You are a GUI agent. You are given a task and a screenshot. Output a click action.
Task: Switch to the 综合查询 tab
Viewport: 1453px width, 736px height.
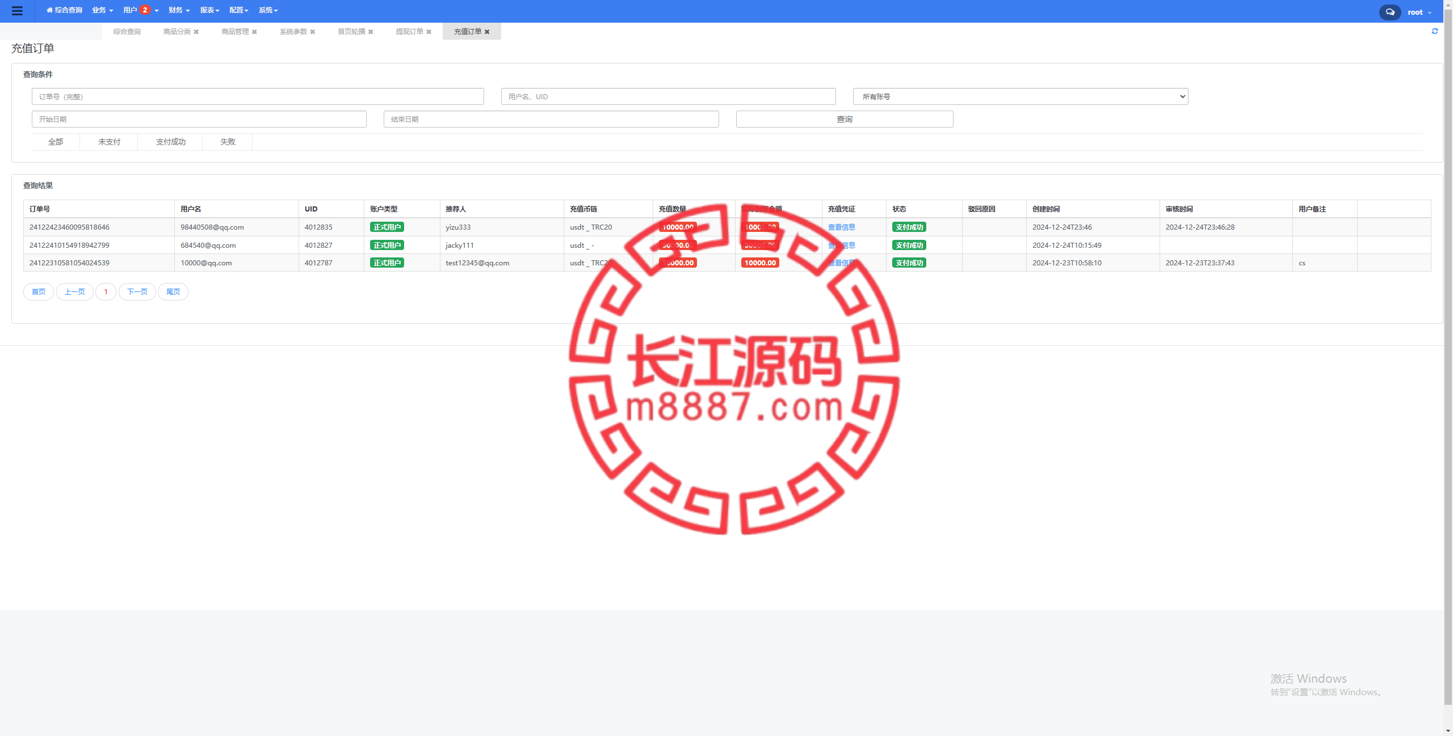point(127,32)
